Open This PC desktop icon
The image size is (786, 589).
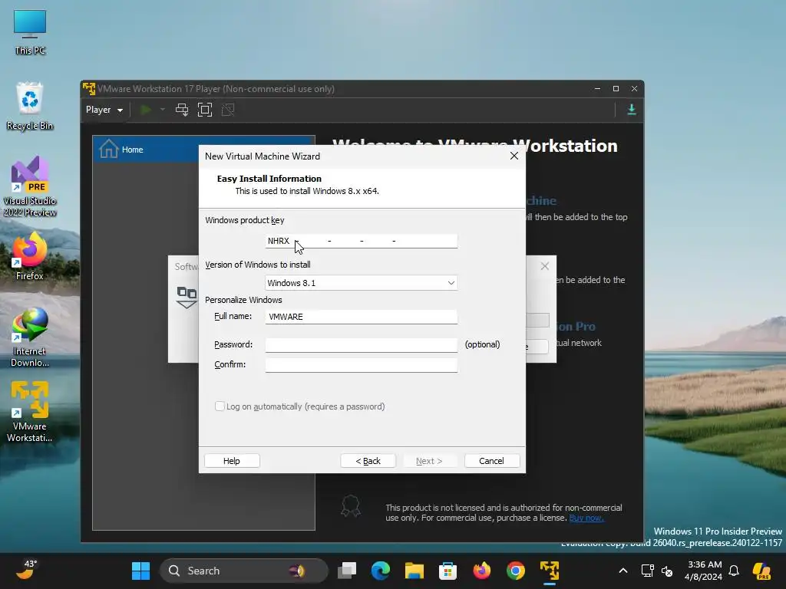[x=30, y=32]
